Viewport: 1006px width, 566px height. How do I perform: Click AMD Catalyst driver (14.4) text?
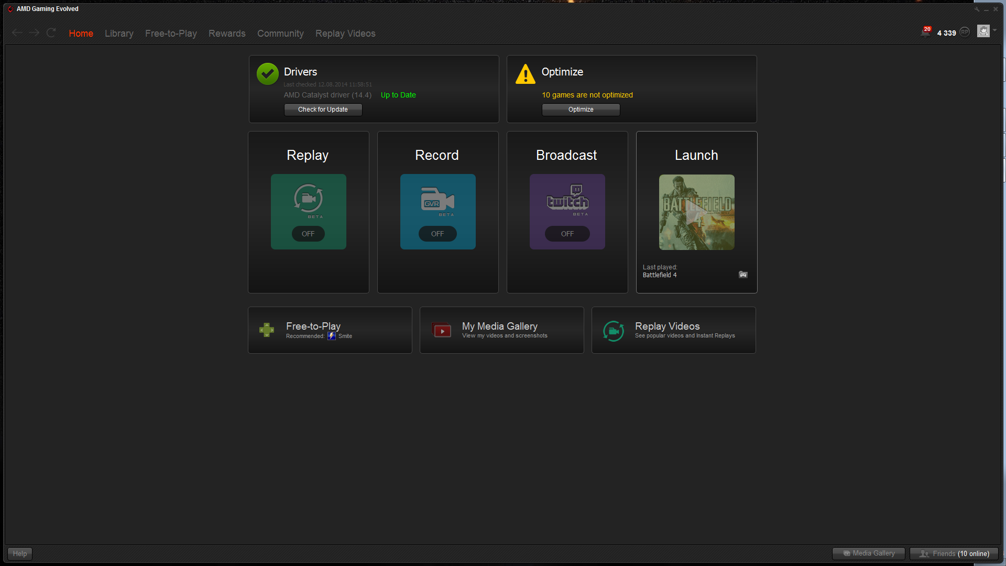pyautogui.click(x=327, y=95)
